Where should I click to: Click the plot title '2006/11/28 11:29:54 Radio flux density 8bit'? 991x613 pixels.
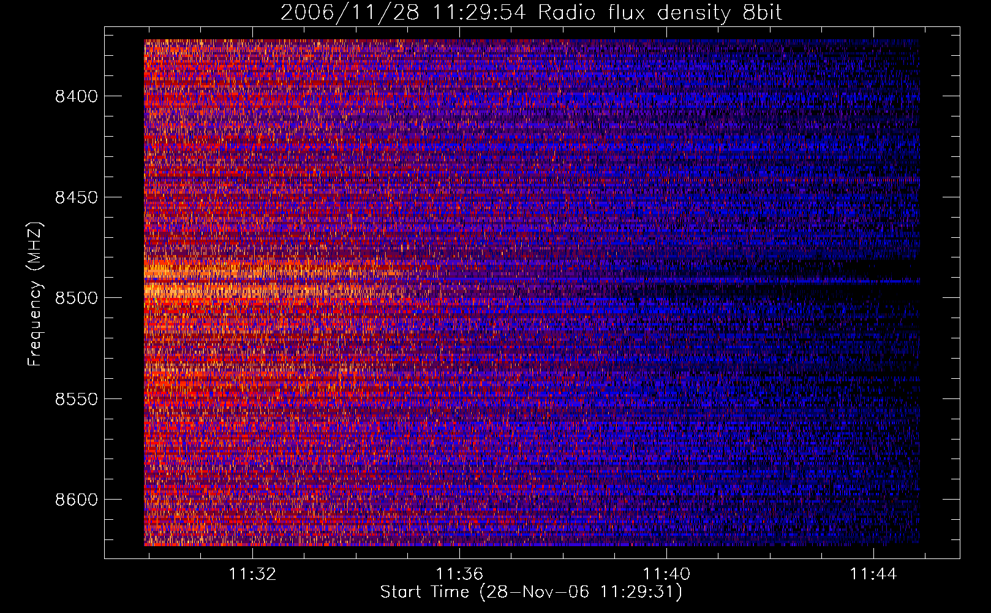(531, 13)
